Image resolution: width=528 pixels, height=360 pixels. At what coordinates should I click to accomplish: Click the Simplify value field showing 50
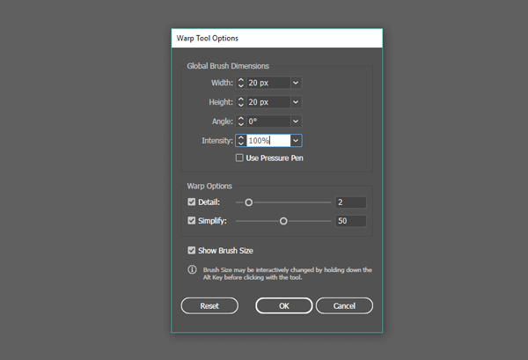click(x=350, y=221)
